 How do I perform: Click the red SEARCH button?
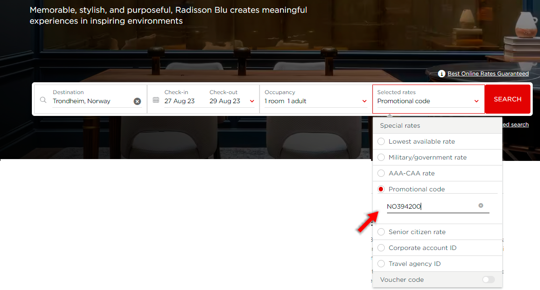click(x=508, y=99)
